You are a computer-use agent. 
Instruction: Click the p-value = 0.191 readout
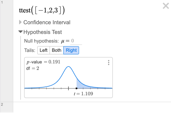pyautogui.click(x=43, y=62)
